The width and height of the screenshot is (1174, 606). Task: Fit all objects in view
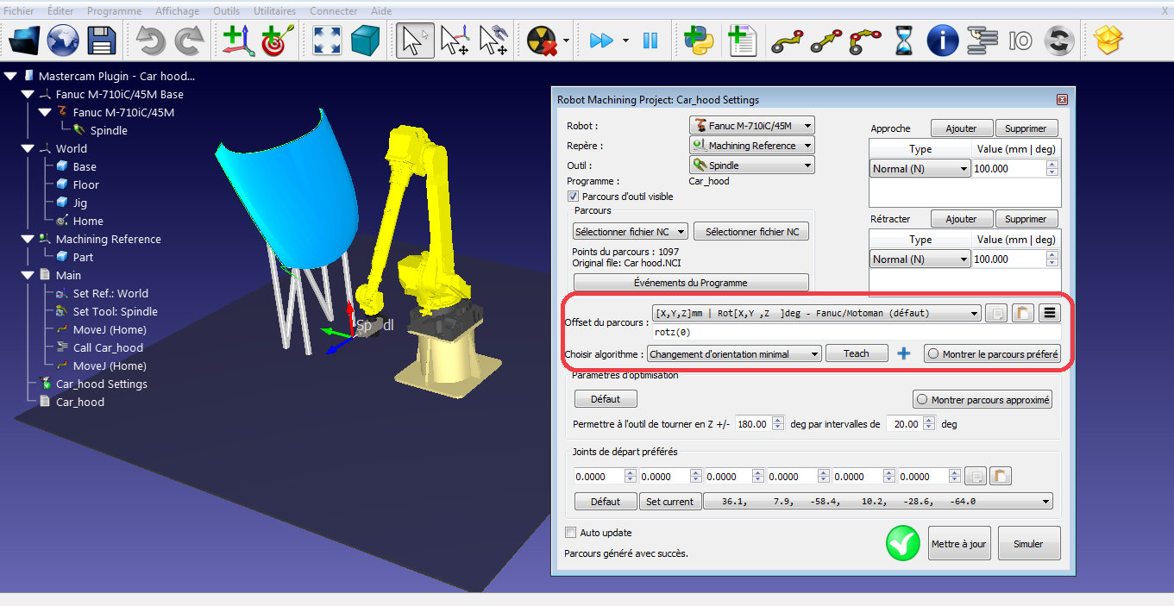(x=326, y=41)
